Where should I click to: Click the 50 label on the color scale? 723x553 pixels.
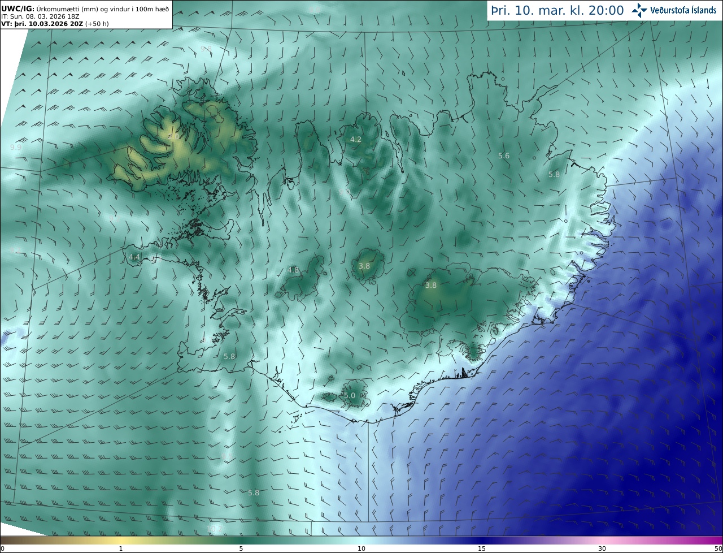point(718,548)
